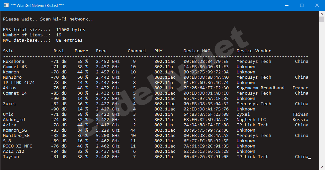
Task: Click MAC address F8:F0:82:5D:DA:7E
Action: click(x=206, y=120)
